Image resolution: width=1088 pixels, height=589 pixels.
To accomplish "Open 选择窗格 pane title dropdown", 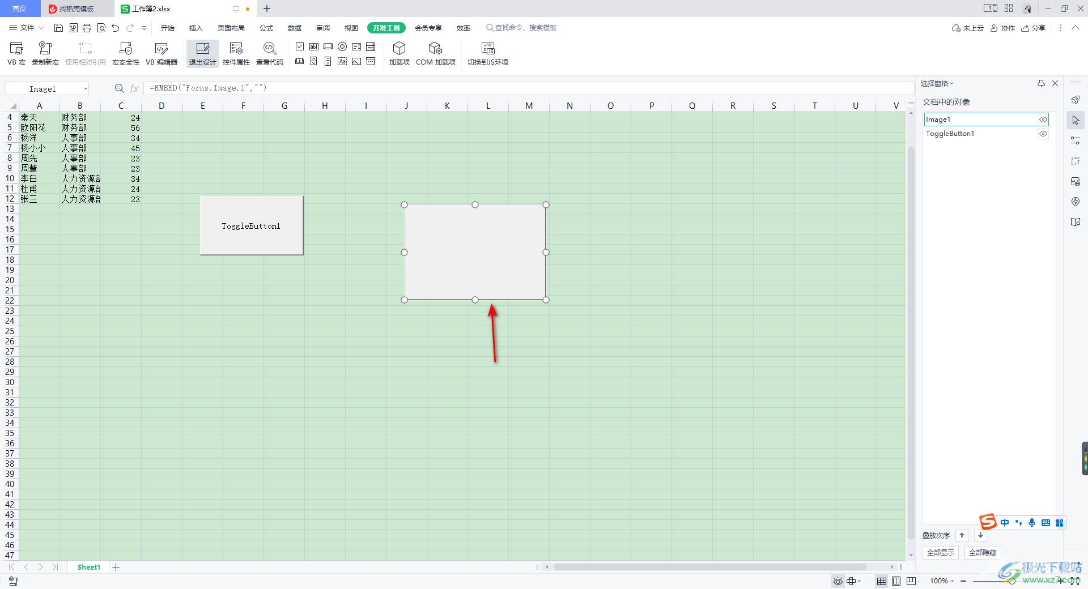I will (952, 84).
